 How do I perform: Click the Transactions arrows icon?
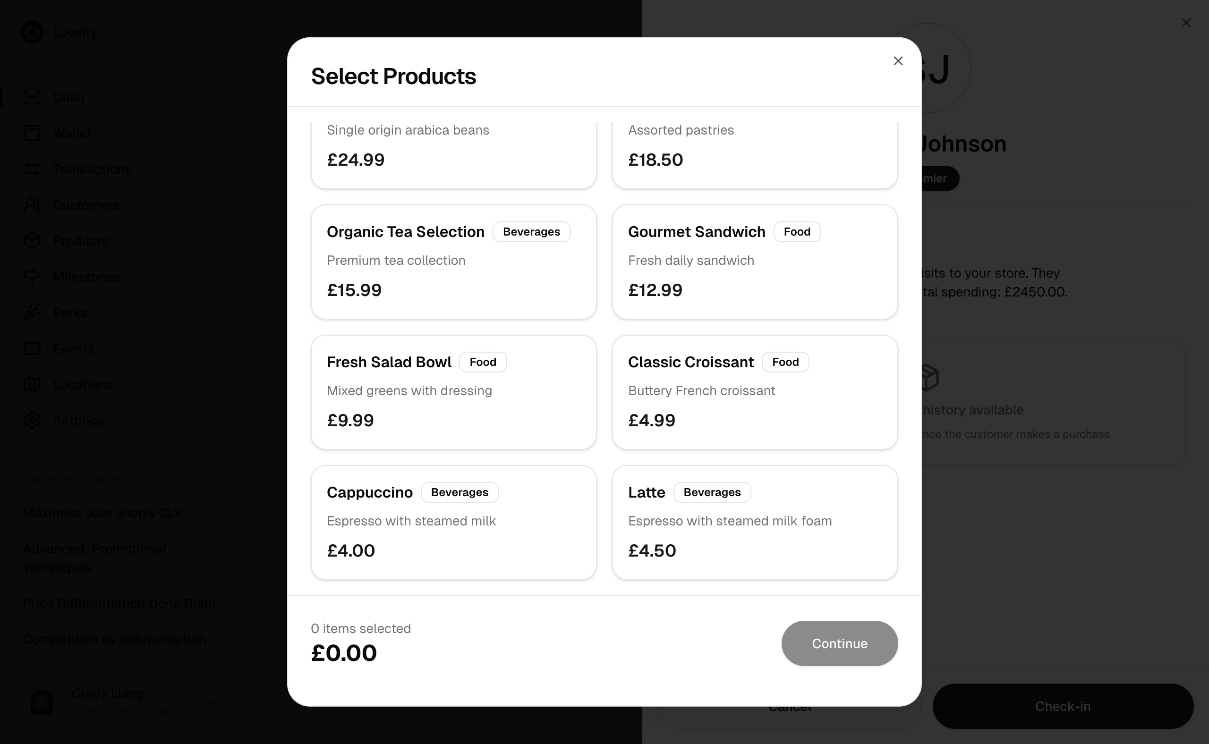point(32,169)
